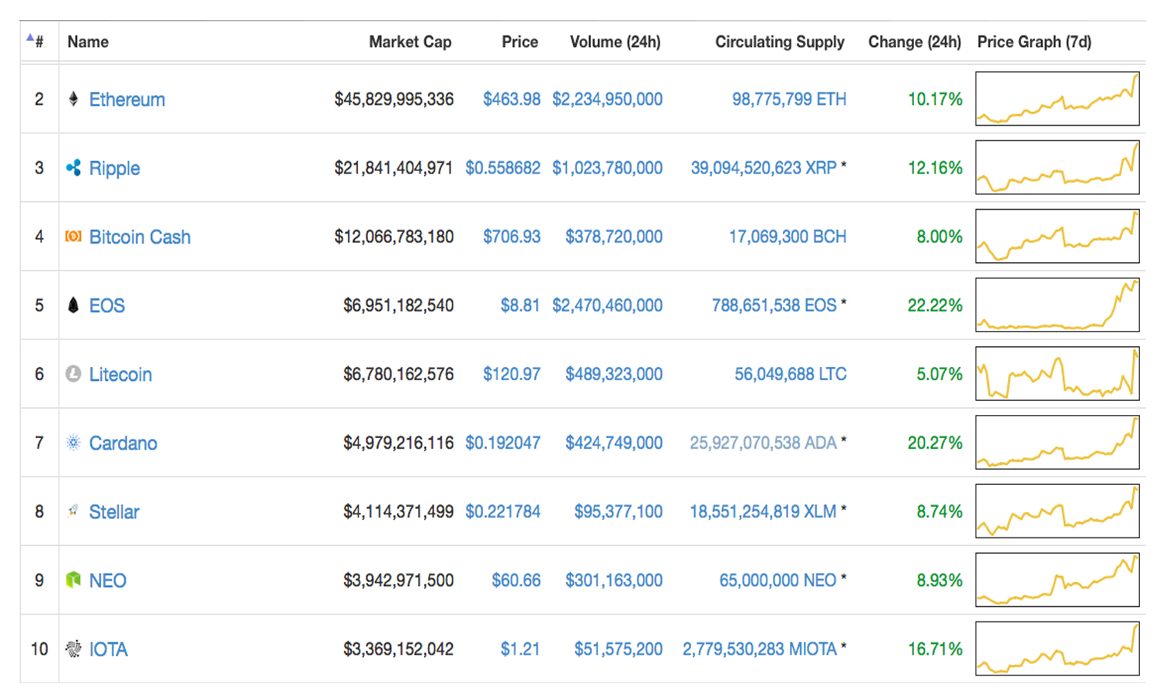Click supply 17,069,300 BCH
Screen dimensions: 1157x694
(x=788, y=236)
